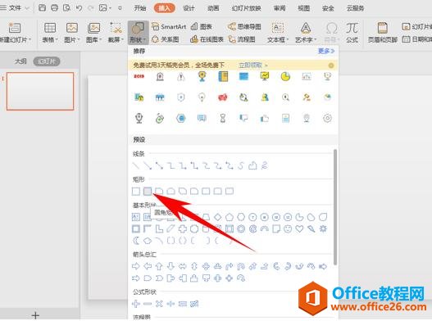432x321 pixels.
Task: Insert the hourglass recommended icon
Action: [223, 119]
